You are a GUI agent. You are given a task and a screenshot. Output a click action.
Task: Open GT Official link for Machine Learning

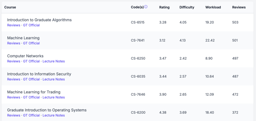(x=31, y=43)
